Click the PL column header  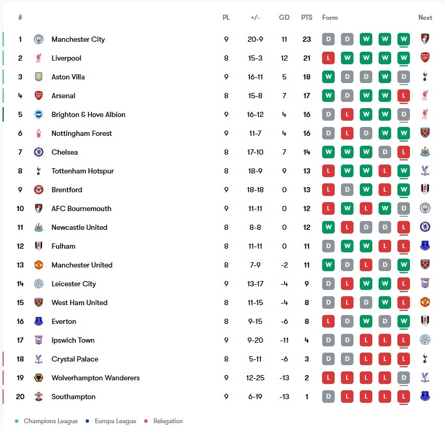226,18
